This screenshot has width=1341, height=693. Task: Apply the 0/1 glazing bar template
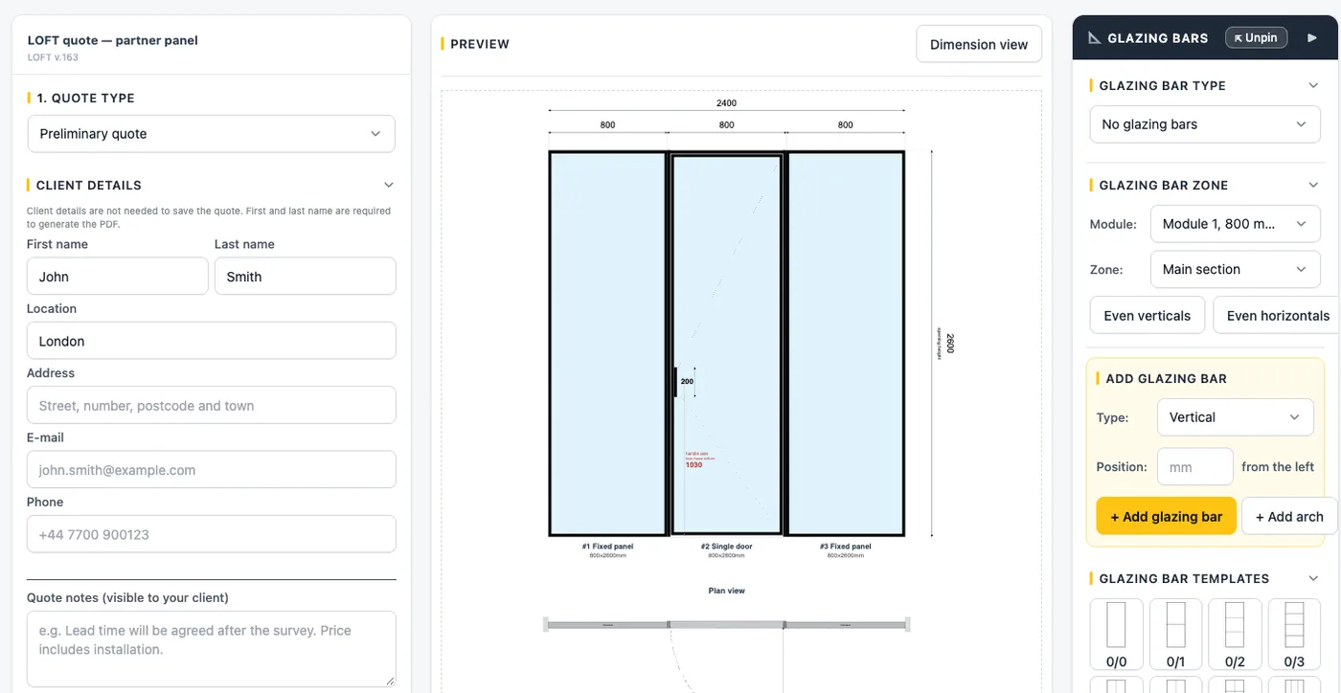coord(1176,635)
